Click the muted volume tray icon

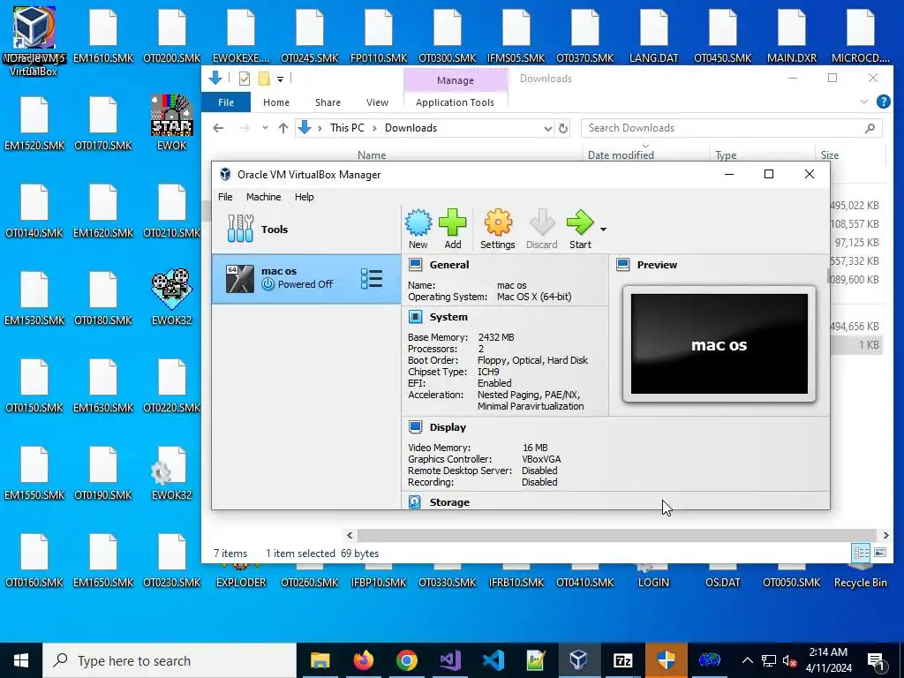(x=789, y=660)
